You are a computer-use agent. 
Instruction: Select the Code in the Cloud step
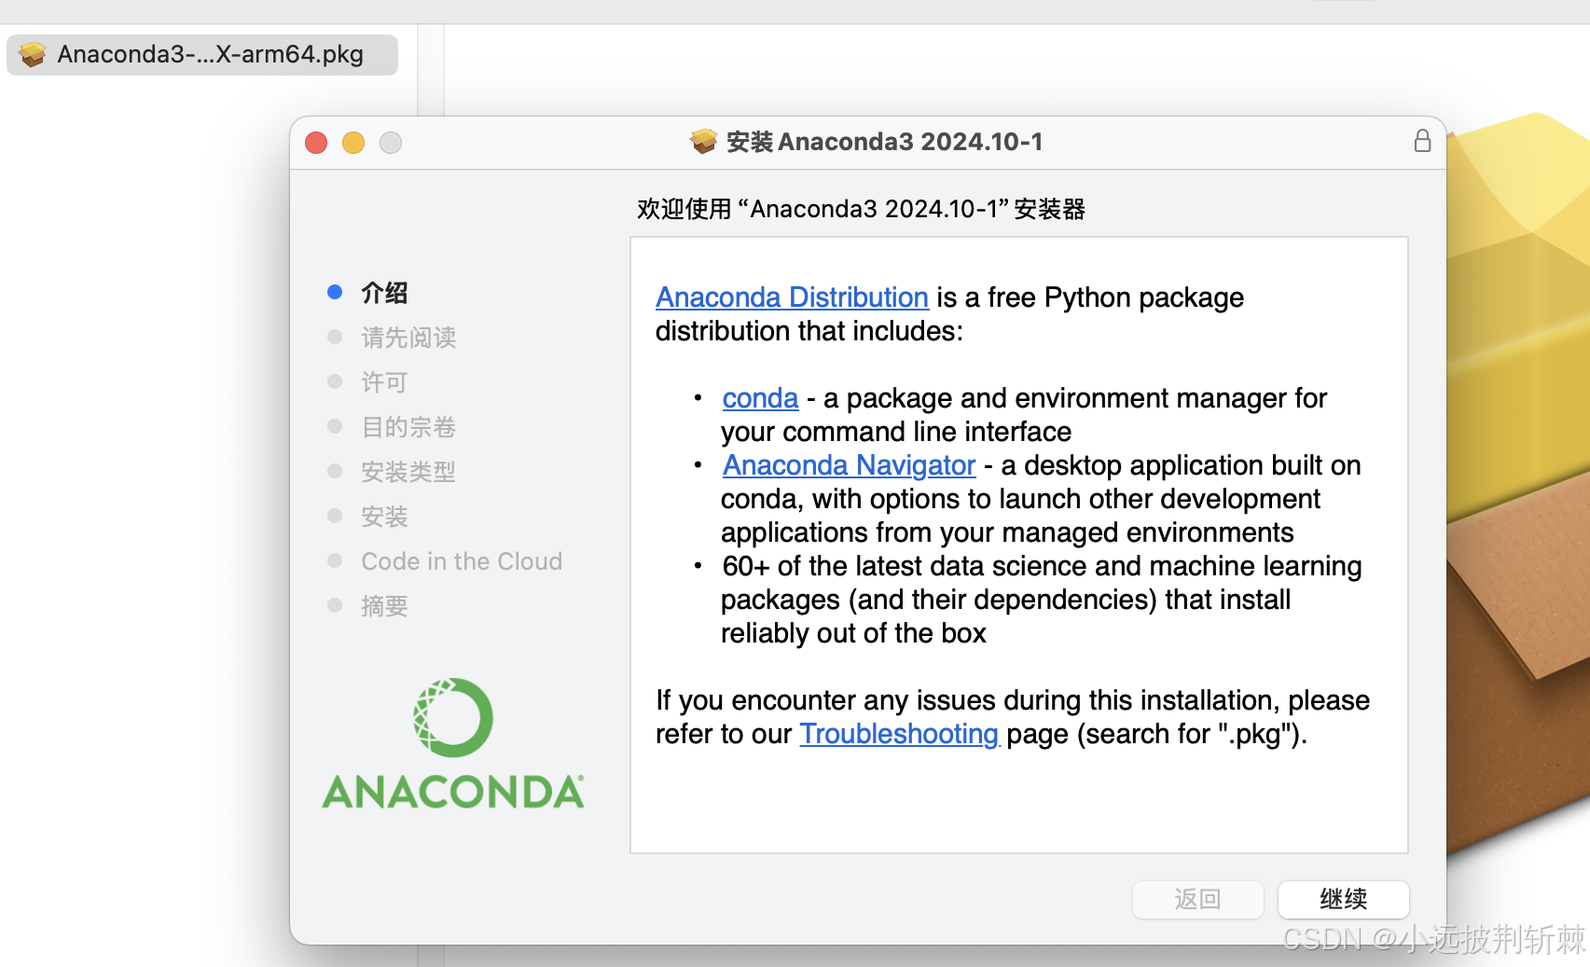coord(462,561)
